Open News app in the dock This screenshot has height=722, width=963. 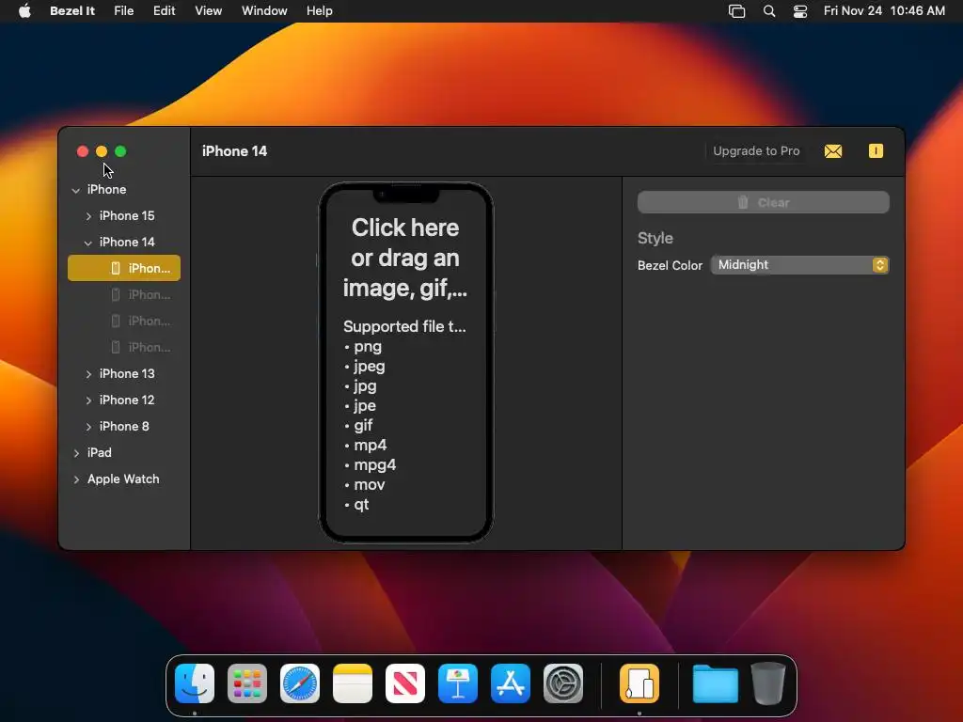click(405, 683)
